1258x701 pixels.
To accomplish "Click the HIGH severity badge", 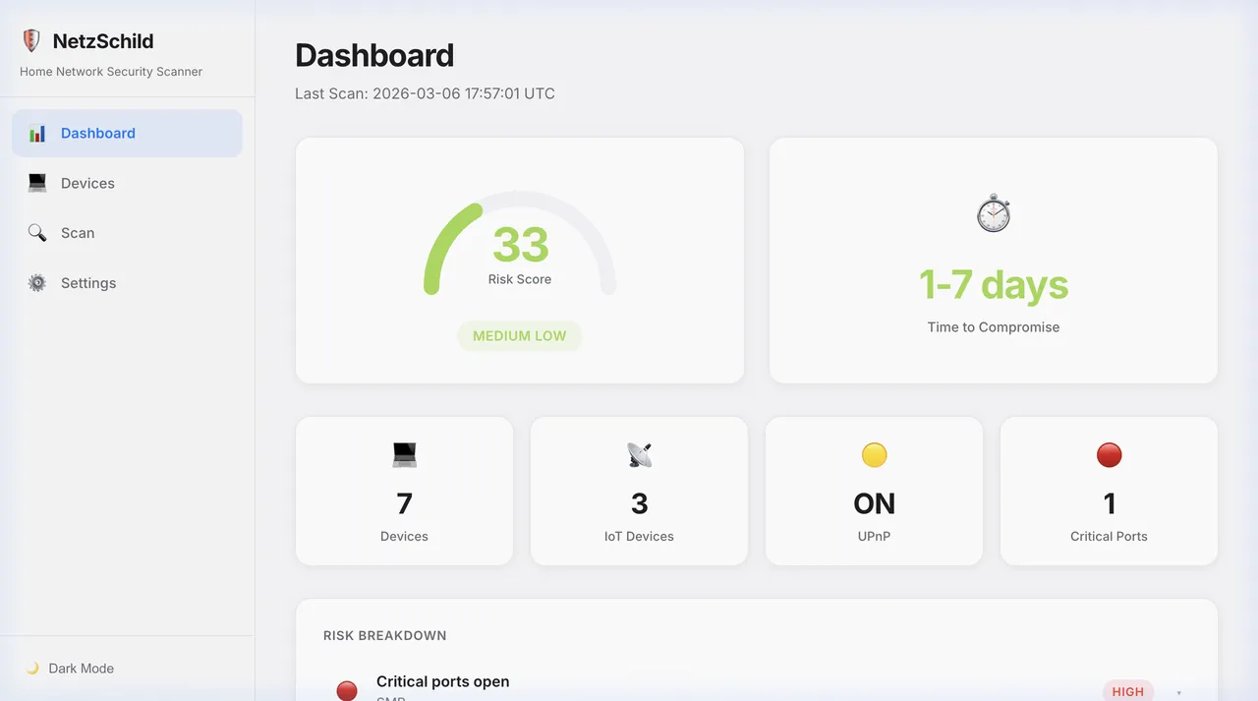I will point(1127,691).
